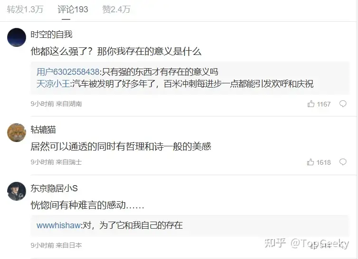View 轱辘猫's cat avatar profile
The height and width of the screenshot is (259, 358).
click(17, 133)
